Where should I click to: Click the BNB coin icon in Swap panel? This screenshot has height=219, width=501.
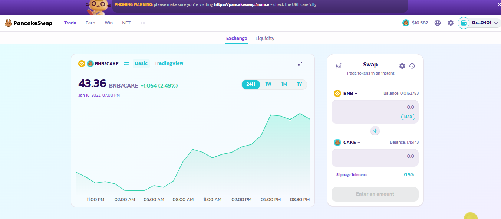click(337, 93)
